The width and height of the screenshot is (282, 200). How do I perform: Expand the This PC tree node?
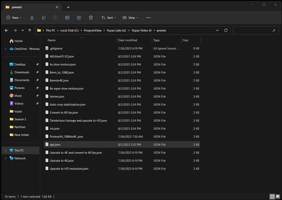5,150
